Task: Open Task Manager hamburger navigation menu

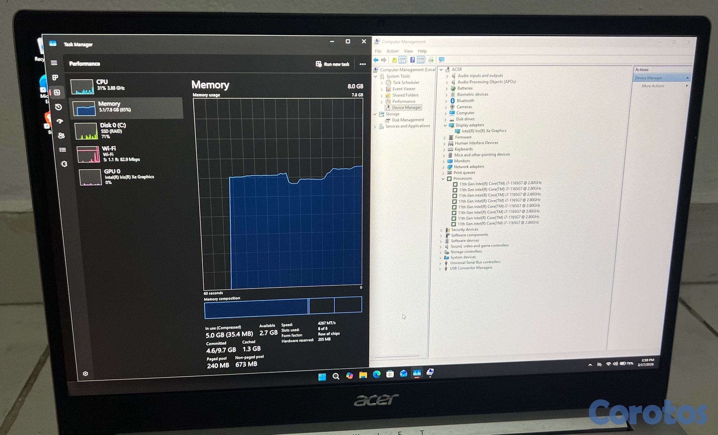Action: pyautogui.click(x=54, y=63)
